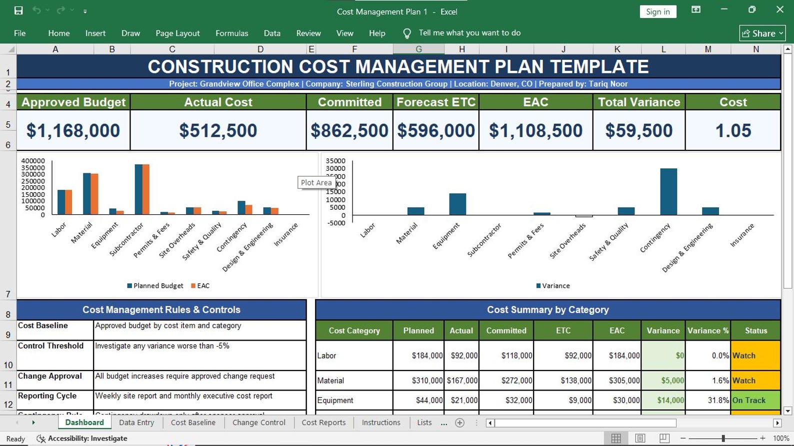Select column N header

coord(755,49)
